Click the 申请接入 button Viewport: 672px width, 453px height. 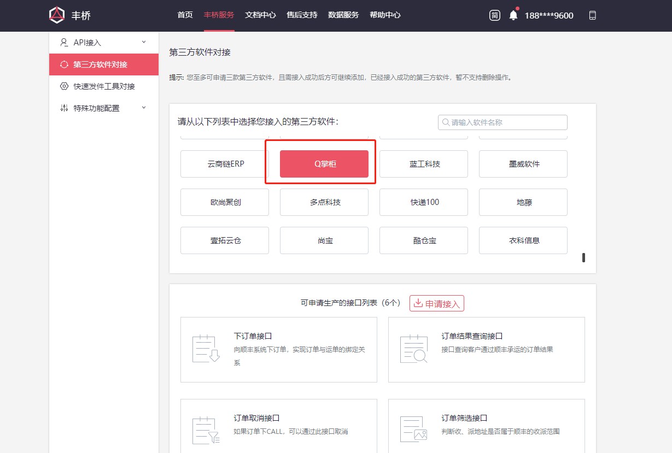436,303
